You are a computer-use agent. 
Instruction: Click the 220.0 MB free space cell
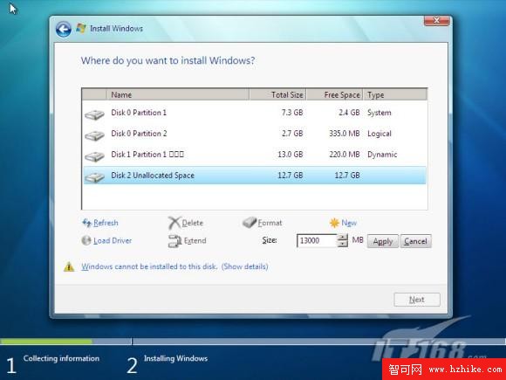pos(345,155)
